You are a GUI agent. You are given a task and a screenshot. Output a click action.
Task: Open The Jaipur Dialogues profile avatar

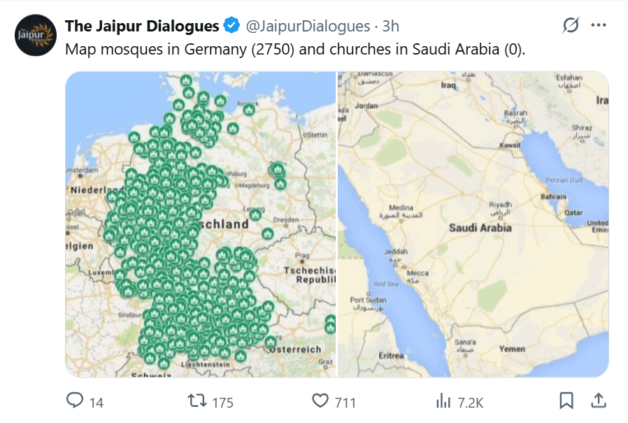(36, 35)
